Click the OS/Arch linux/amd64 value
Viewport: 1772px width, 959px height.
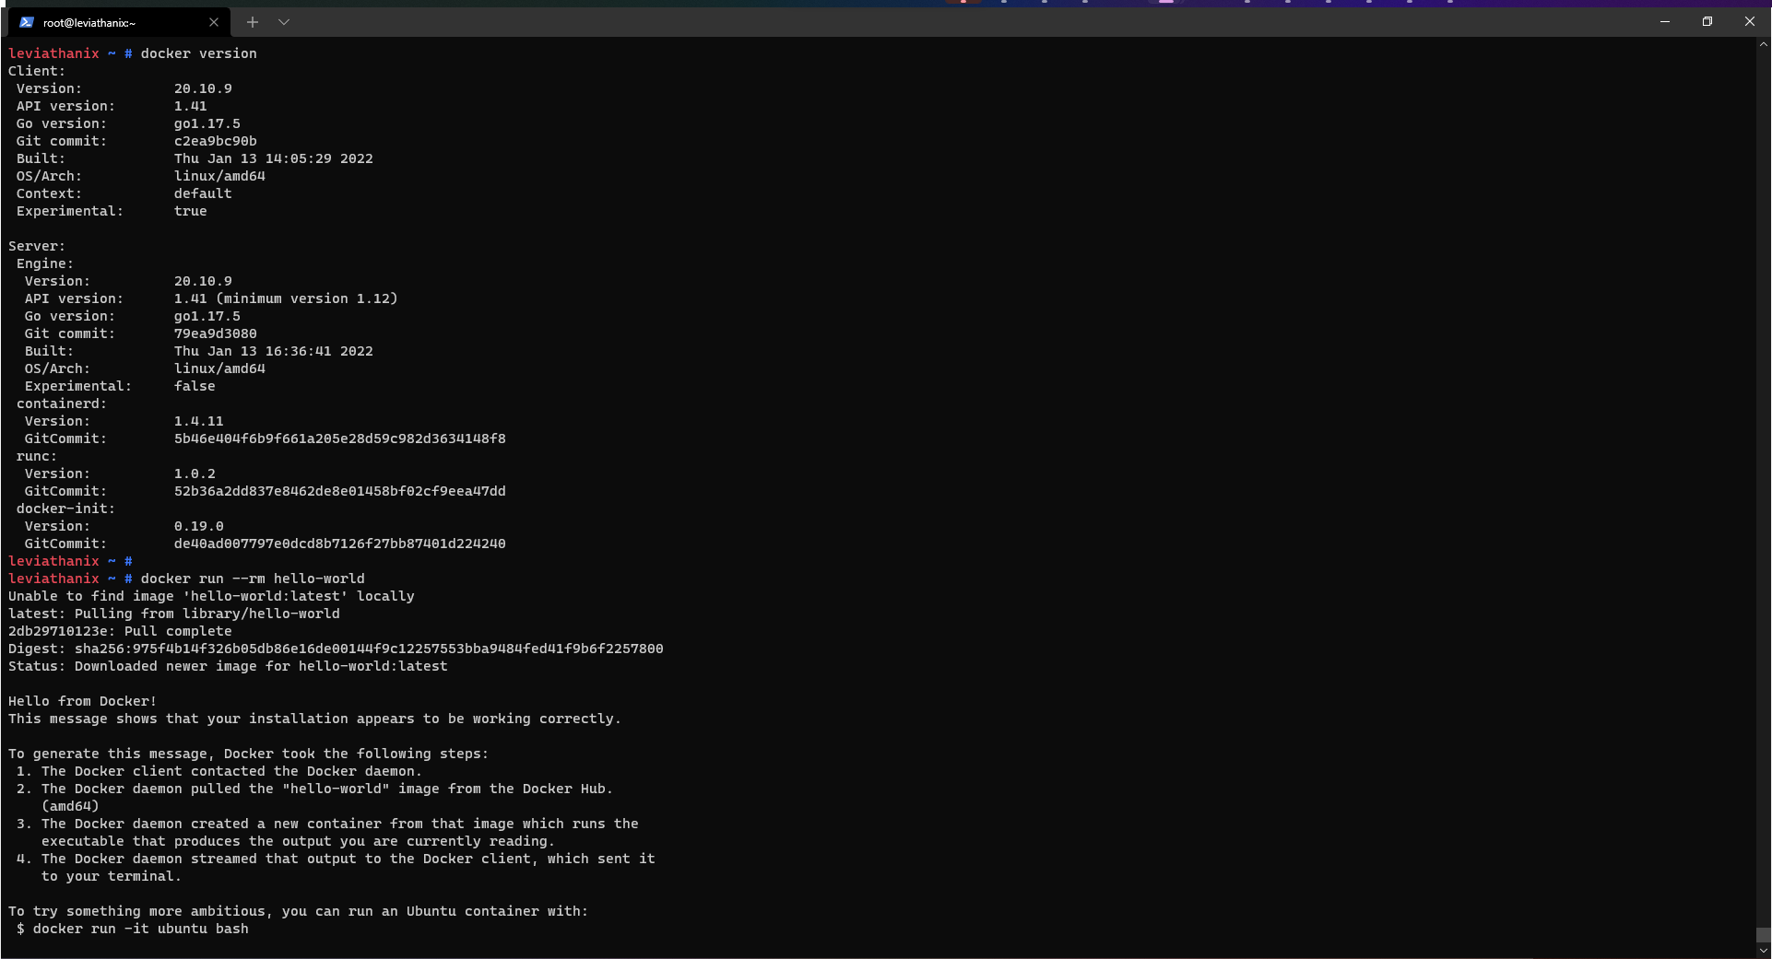coord(219,176)
